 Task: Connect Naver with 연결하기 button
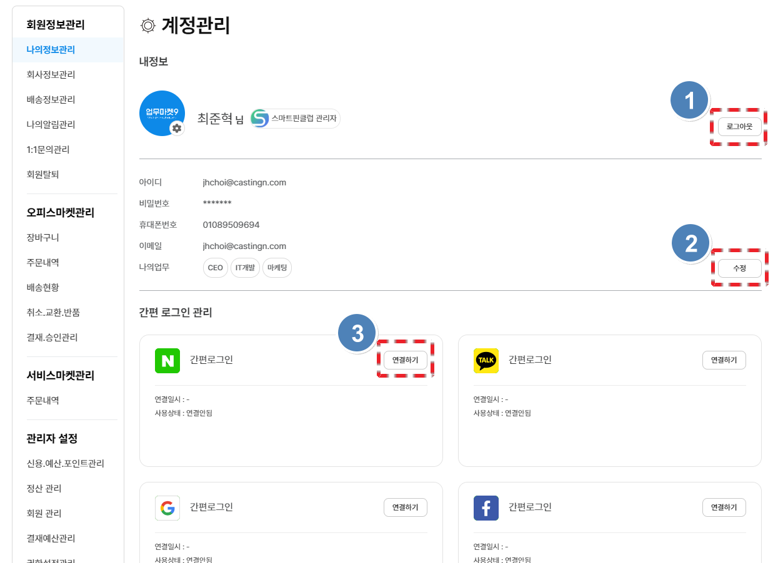pyautogui.click(x=405, y=360)
